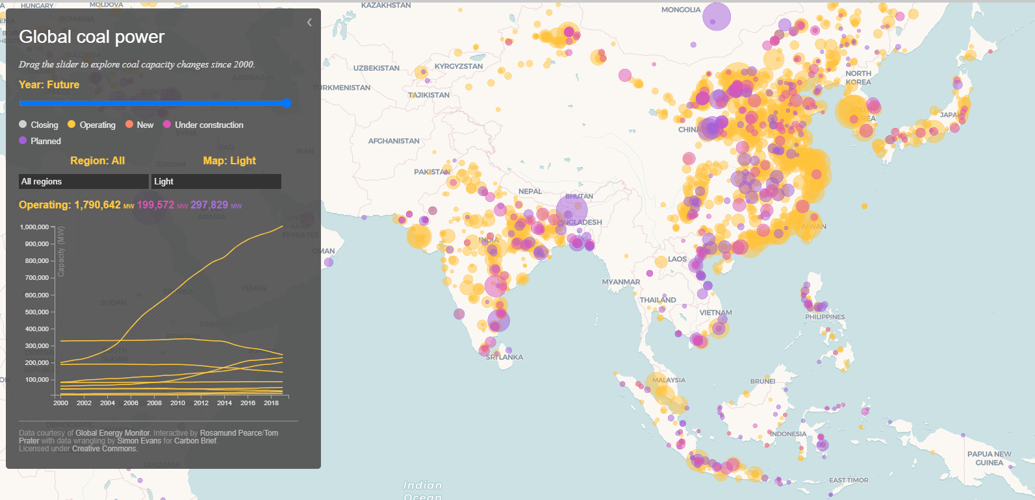Click the PAPUA NEW GUINEA map label
Screen dimensions: 1035x500
coord(989,458)
